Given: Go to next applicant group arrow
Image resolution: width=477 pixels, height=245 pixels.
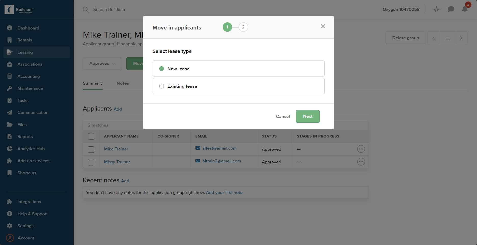Looking at the screenshot, I should pyautogui.click(x=461, y=38).
